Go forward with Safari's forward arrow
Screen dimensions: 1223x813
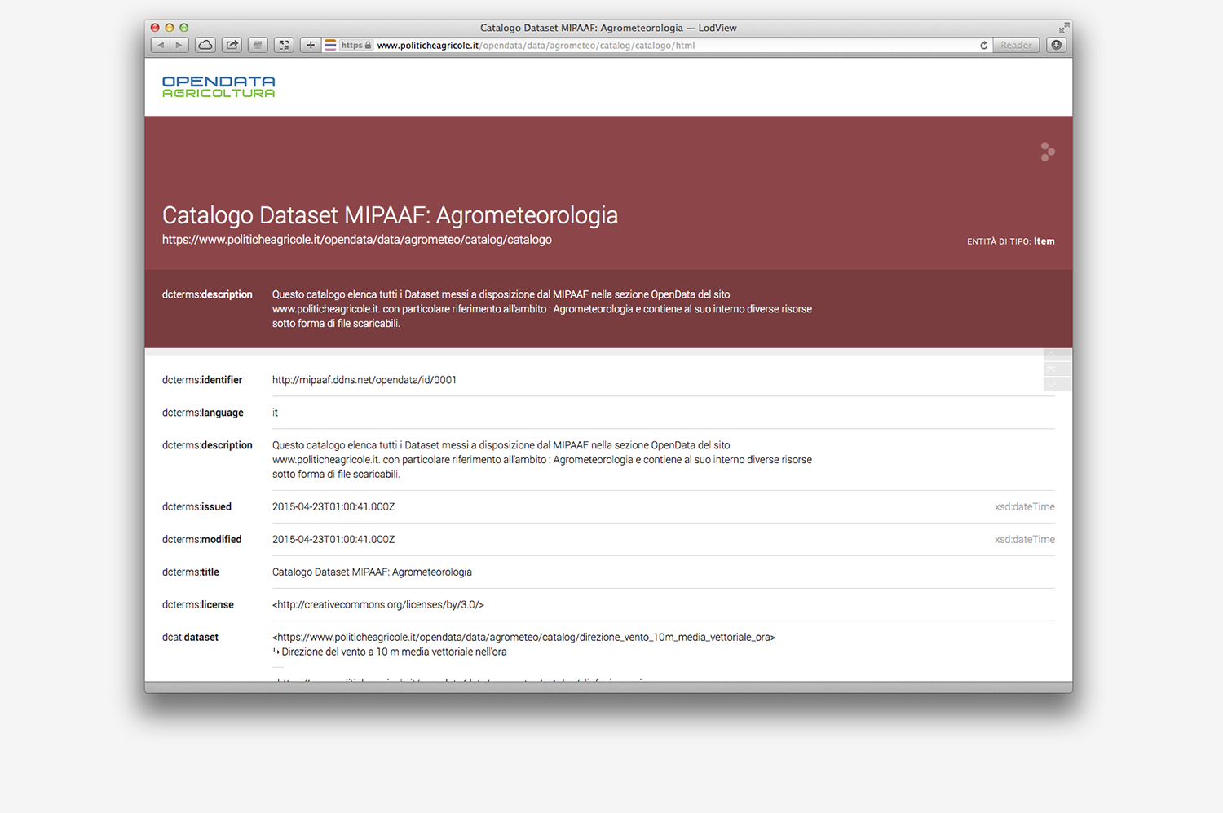click(x=179, y=45)
